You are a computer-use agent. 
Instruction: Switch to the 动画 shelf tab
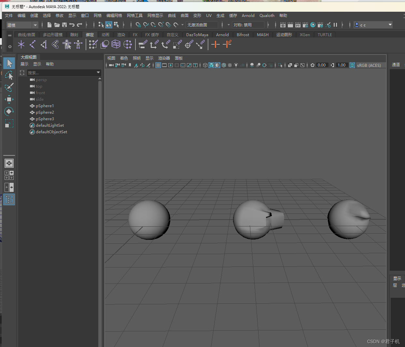tap(105, 35)
